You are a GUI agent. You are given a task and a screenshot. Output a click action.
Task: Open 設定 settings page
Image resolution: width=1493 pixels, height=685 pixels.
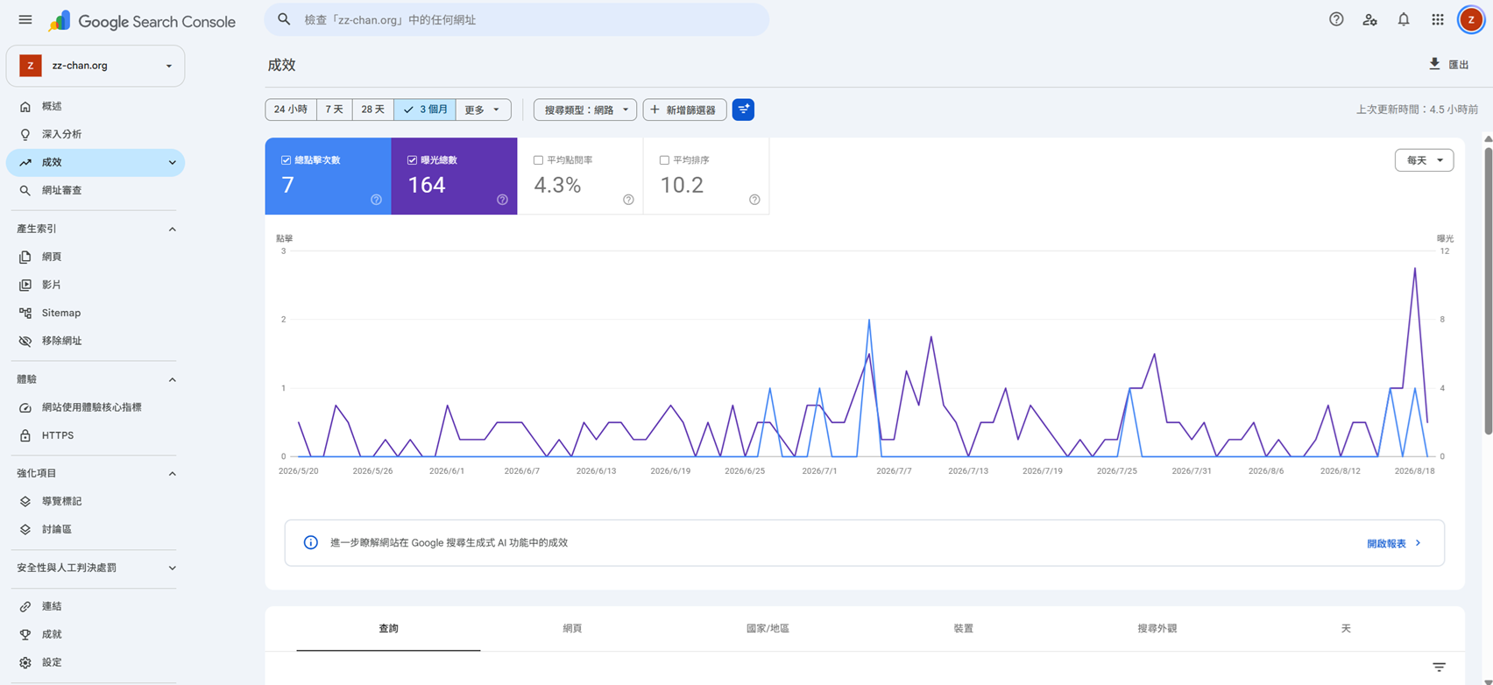point(96,662)
